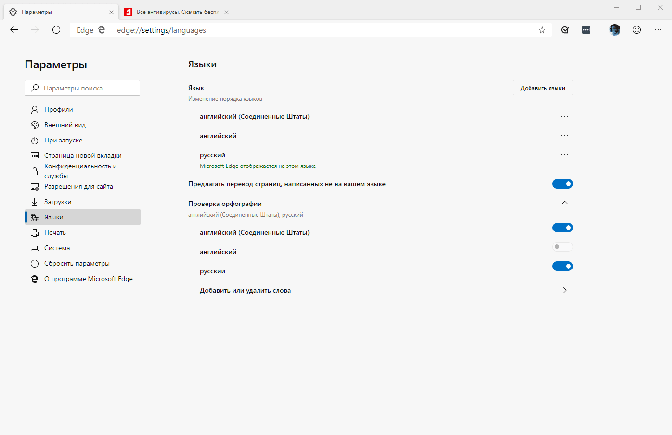Click the checkmark extension icon in toolbar
Screen dimensions: 672x435
[x=565, y=30]
